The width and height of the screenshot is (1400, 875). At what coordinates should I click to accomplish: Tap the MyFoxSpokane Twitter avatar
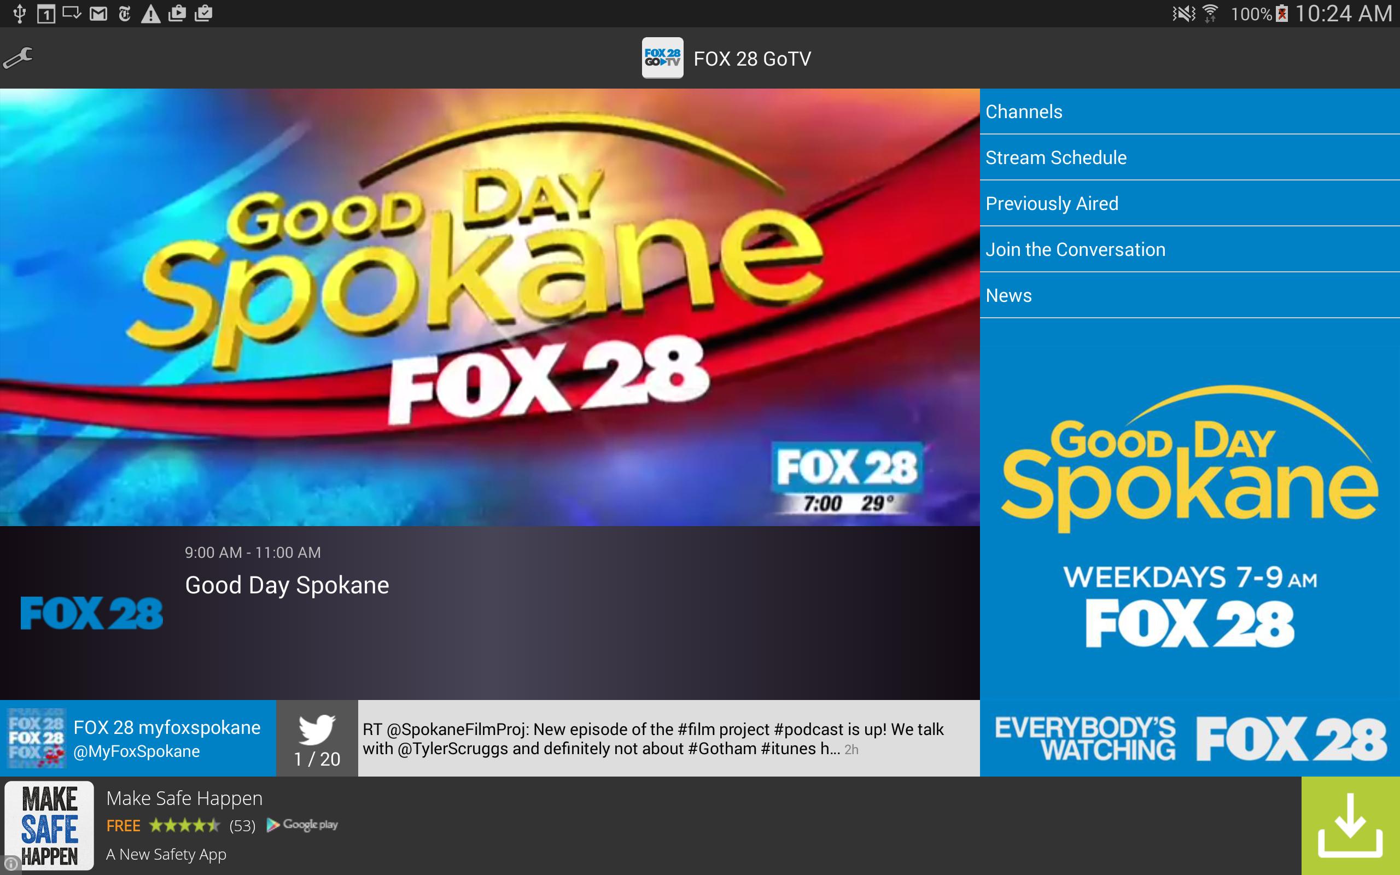pos(36,738)
